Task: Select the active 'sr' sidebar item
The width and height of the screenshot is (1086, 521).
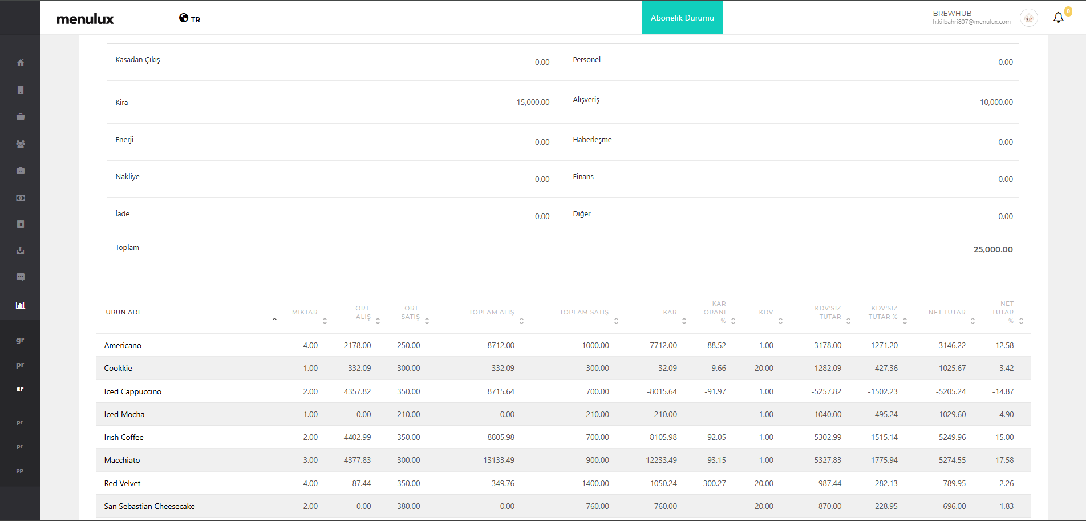Action: (x=20, y=389)
